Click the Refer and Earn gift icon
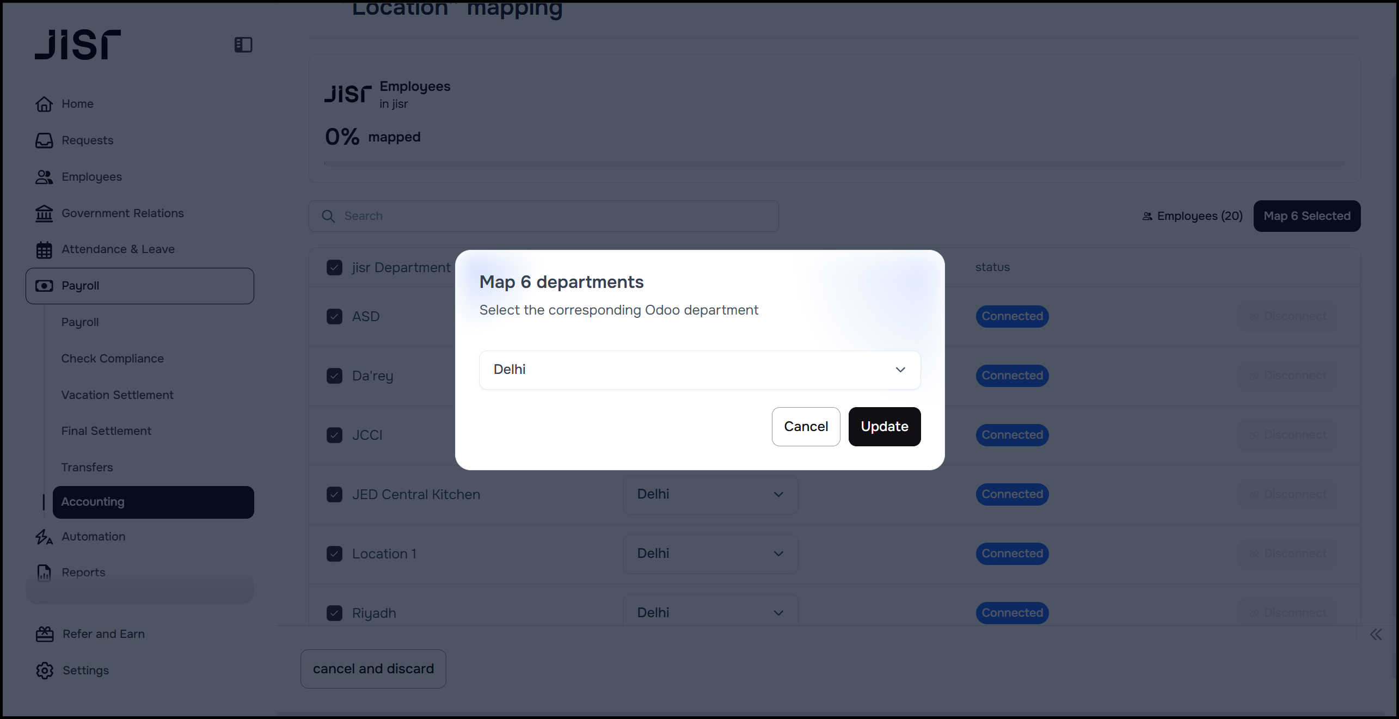 tap(45, 634)
